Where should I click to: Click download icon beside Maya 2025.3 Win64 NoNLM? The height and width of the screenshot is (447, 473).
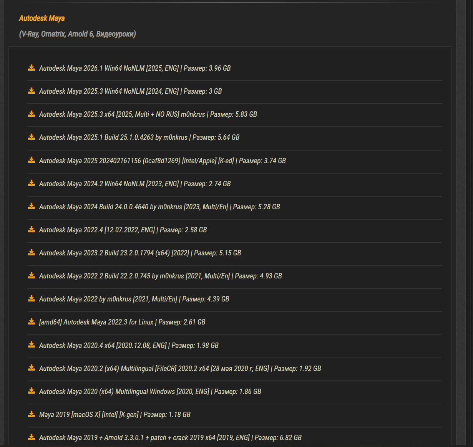(32, 91)
